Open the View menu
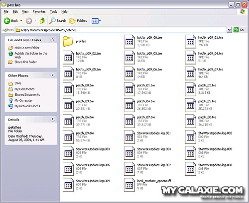This screenshot has width=249, height=203. 25,12
